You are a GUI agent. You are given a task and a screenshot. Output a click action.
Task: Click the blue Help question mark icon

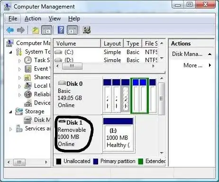pyautogui.click(x=61, y=30)
